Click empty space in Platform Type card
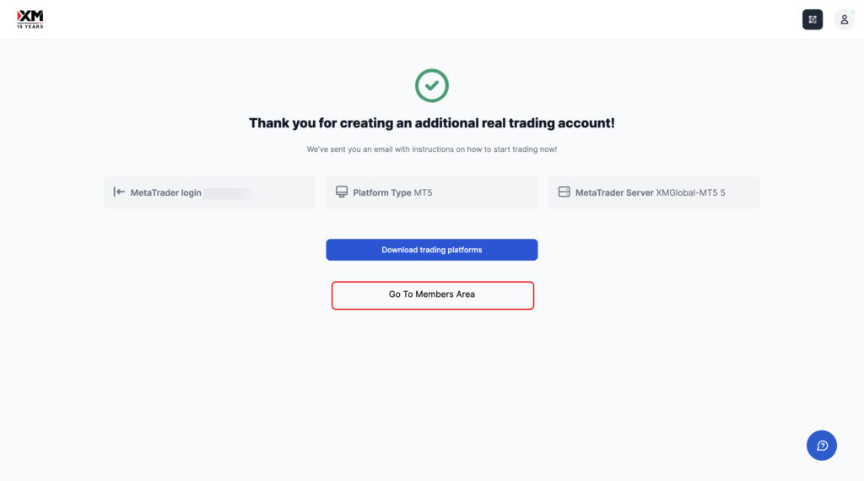Screen dimensions: 864x481 pos(485,192)
